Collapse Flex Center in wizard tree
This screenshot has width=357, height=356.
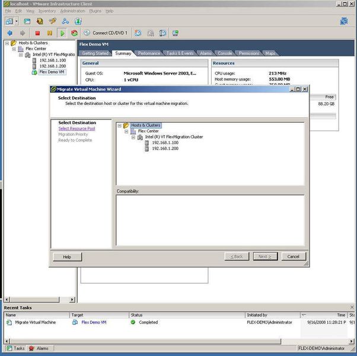126,131
